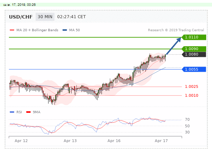Click the MA 50 legend label
Viewport: 212px width, 152px height.
[75, 30]
